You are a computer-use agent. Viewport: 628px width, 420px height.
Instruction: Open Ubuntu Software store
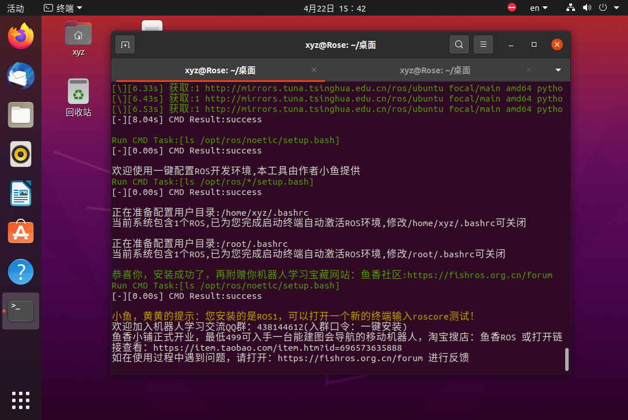[x=21, y=232]
